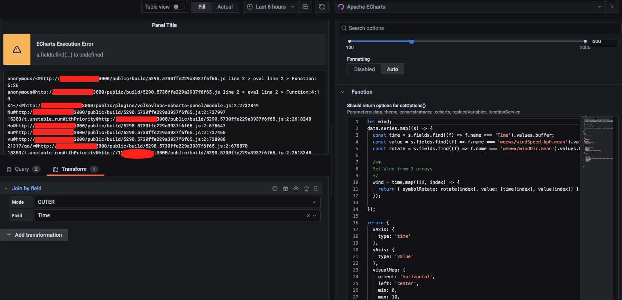Toggle the Table view switch
622x300 pixels.
tap(178, 7)
